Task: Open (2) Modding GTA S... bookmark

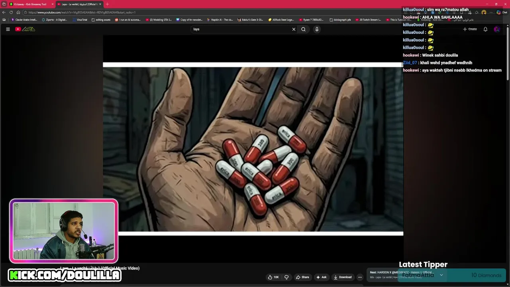Action: [x=159, y=20]
